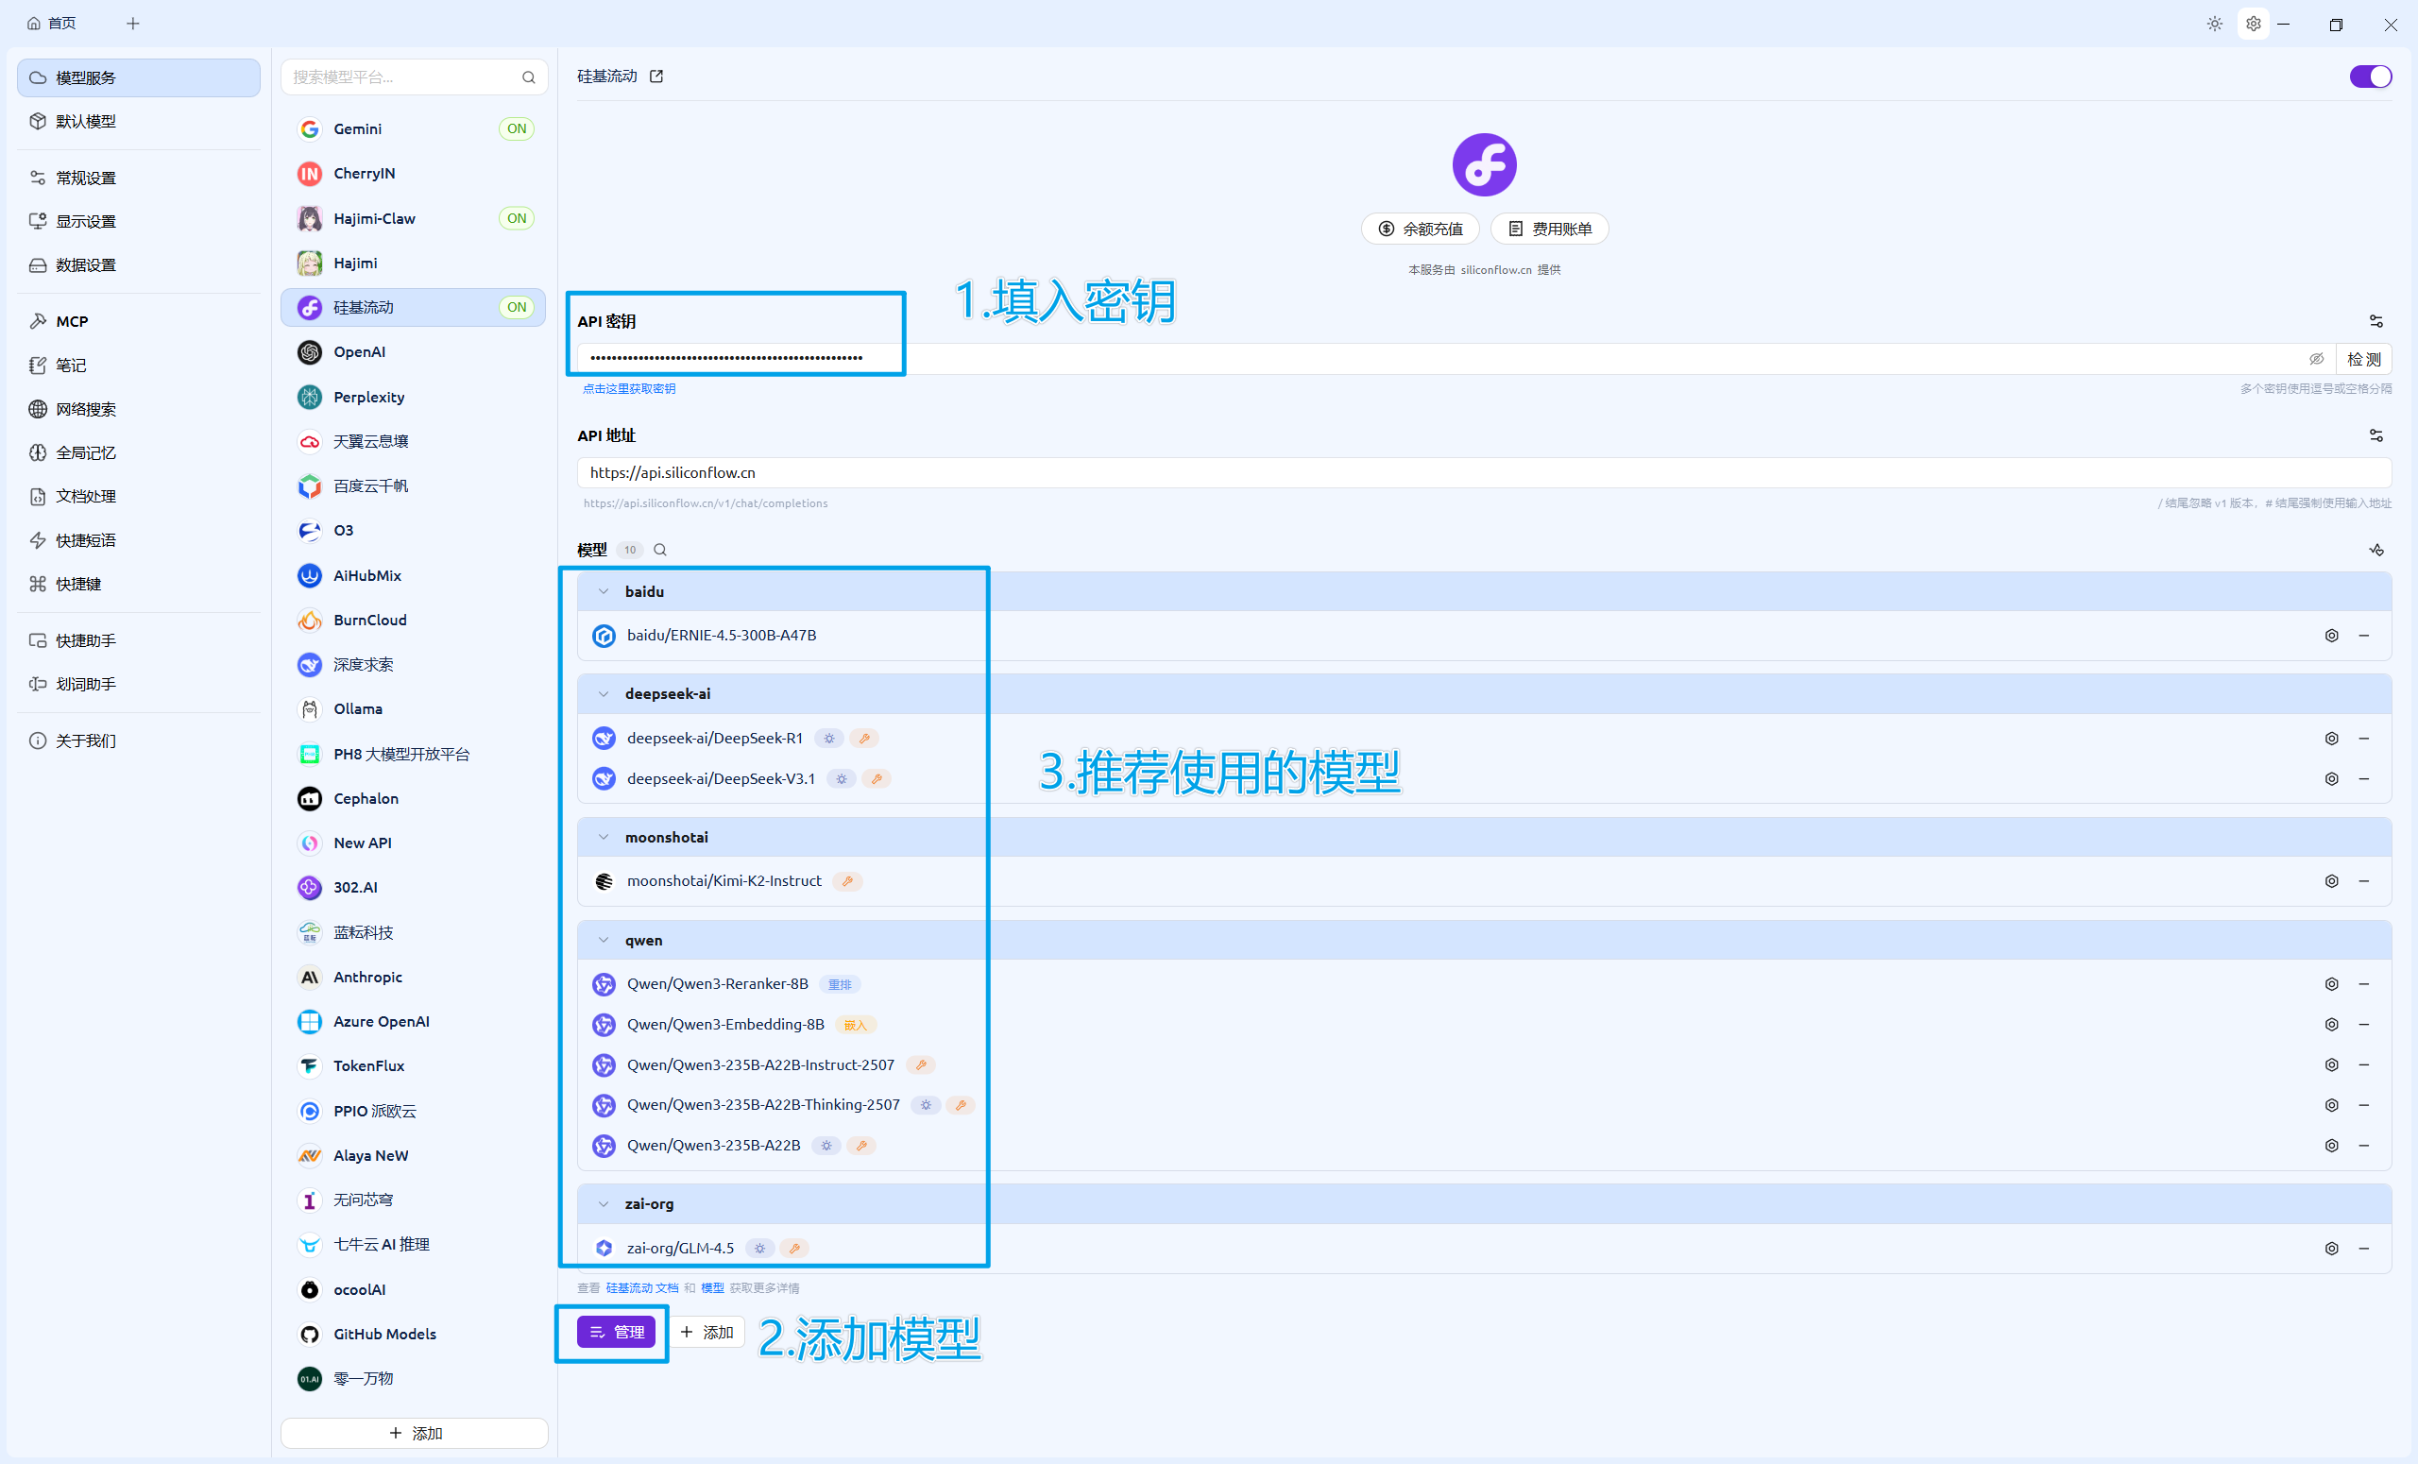The image size is (2418, 1464).
Task: Collapse the qwen model group
Action: 604,940
